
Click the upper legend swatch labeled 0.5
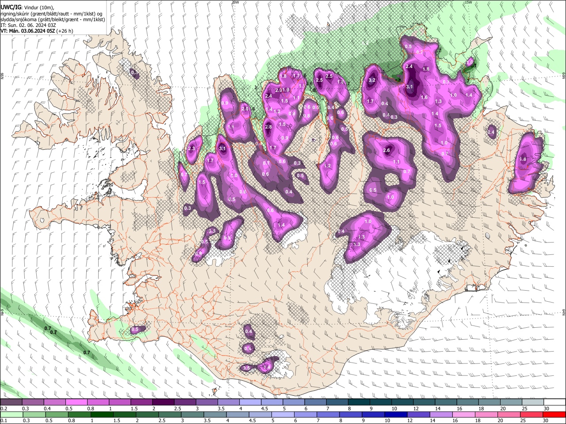[x=76, y=402]
